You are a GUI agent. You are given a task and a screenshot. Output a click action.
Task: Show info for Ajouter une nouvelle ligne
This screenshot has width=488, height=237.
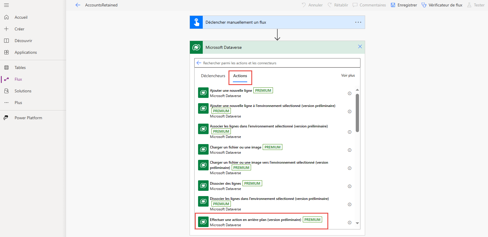pyautogui.click(x=350, y=94)
